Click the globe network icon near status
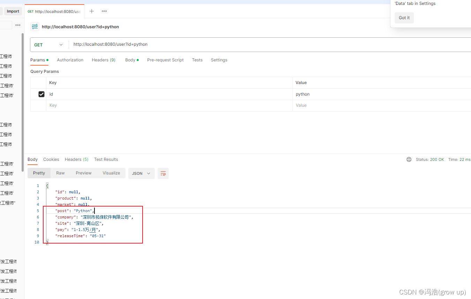Image resolution: width=471 pixels, height=299 pixels. tap(409, 159)
